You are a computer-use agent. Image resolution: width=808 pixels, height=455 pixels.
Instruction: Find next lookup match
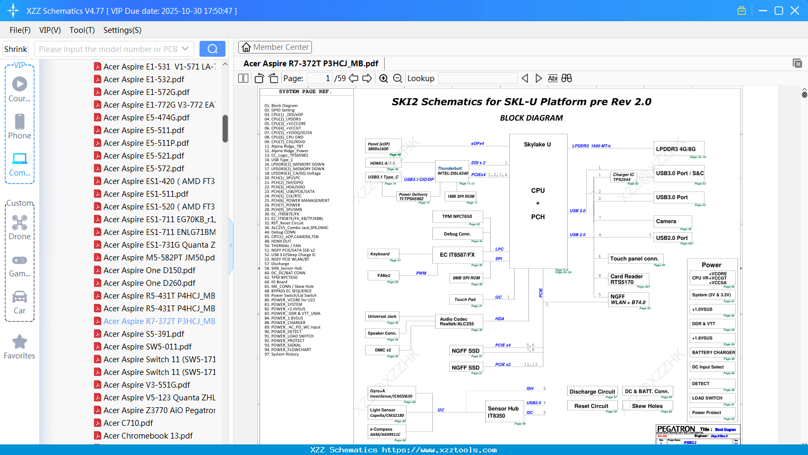538,78
